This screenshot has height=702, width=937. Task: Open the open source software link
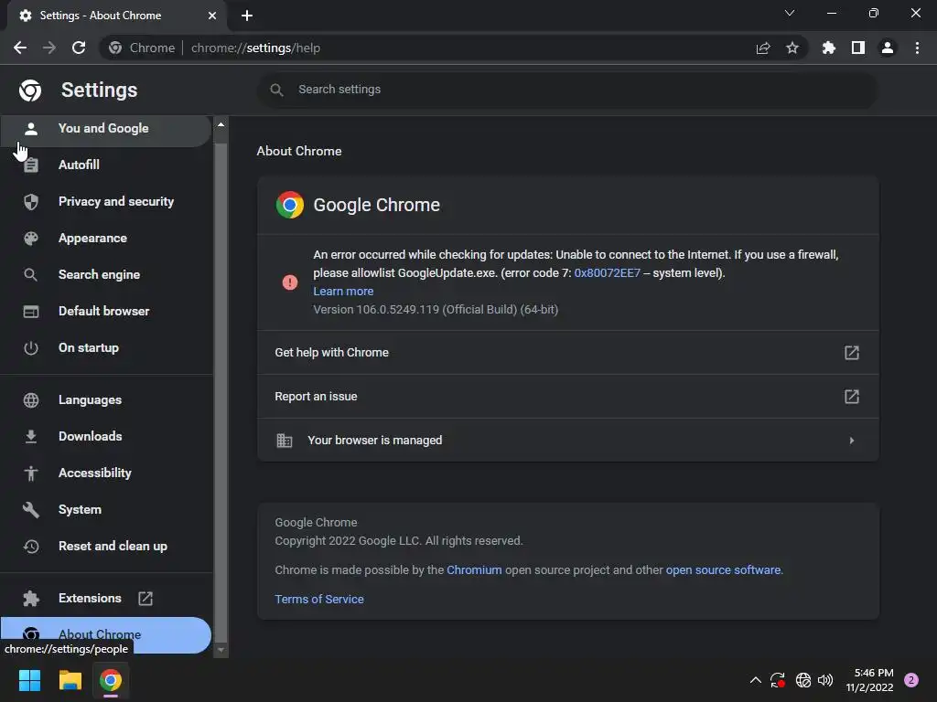coord(723,570)
